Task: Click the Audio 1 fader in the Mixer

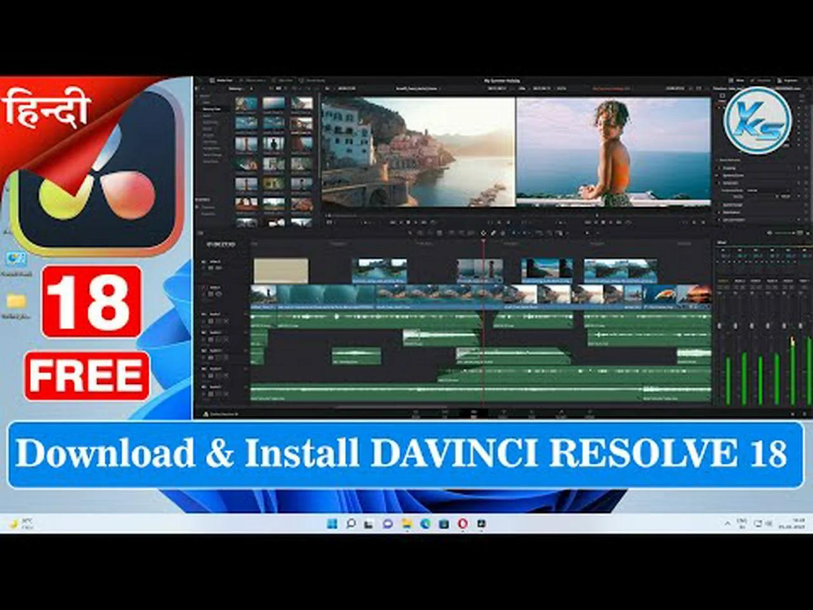Action: pyautogui.click(x=719, y=325)
